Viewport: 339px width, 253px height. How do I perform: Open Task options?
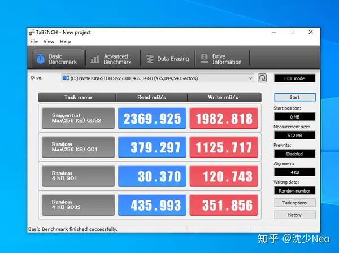point(294,203)
